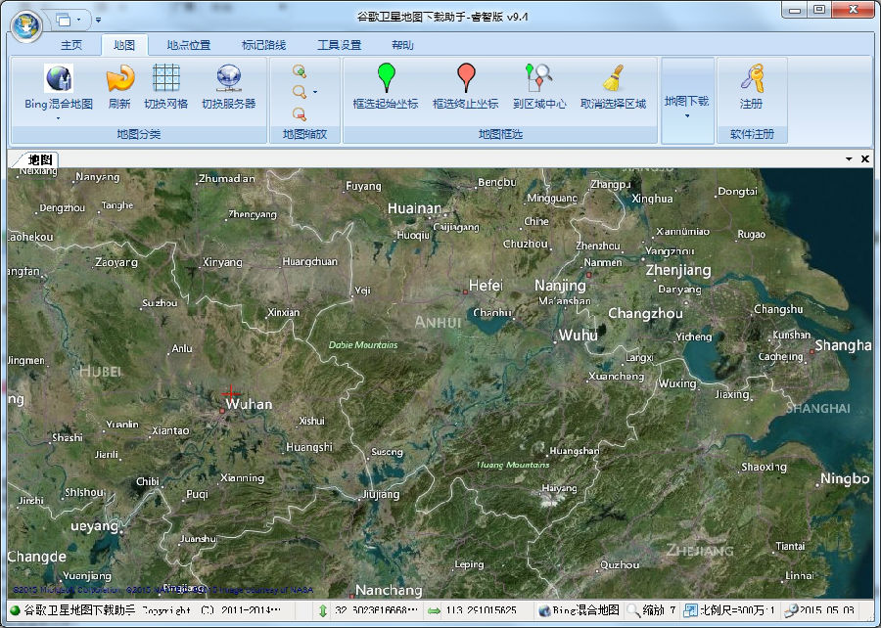Image resolution: width=881 pixels, height=628 pixels.
Task: Click the red crosshair marker near Wuhan
Action: point(231,393)
